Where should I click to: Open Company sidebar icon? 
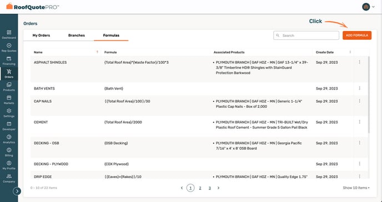9,179
